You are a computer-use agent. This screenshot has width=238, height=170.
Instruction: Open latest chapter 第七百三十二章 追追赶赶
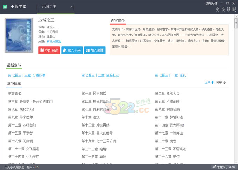click(100, 75)
